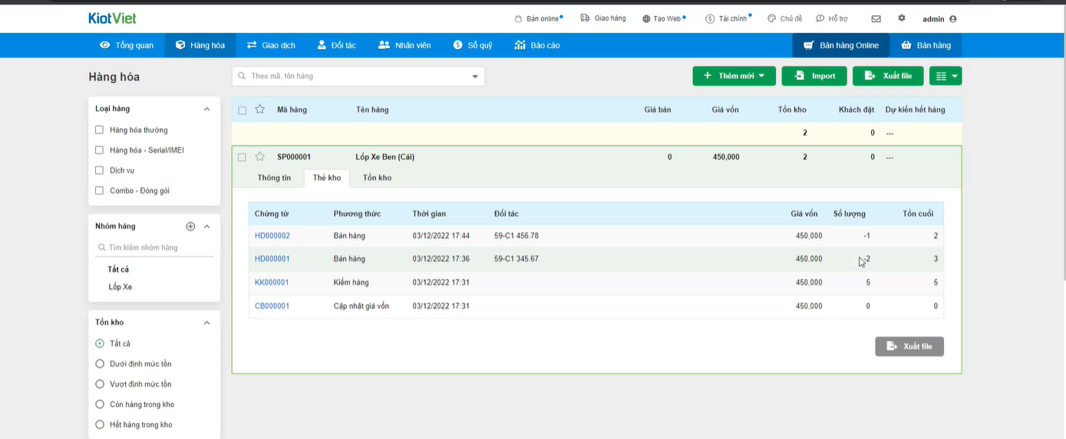
Task: Open invoice link HD000002
Action: coord(272,236)
